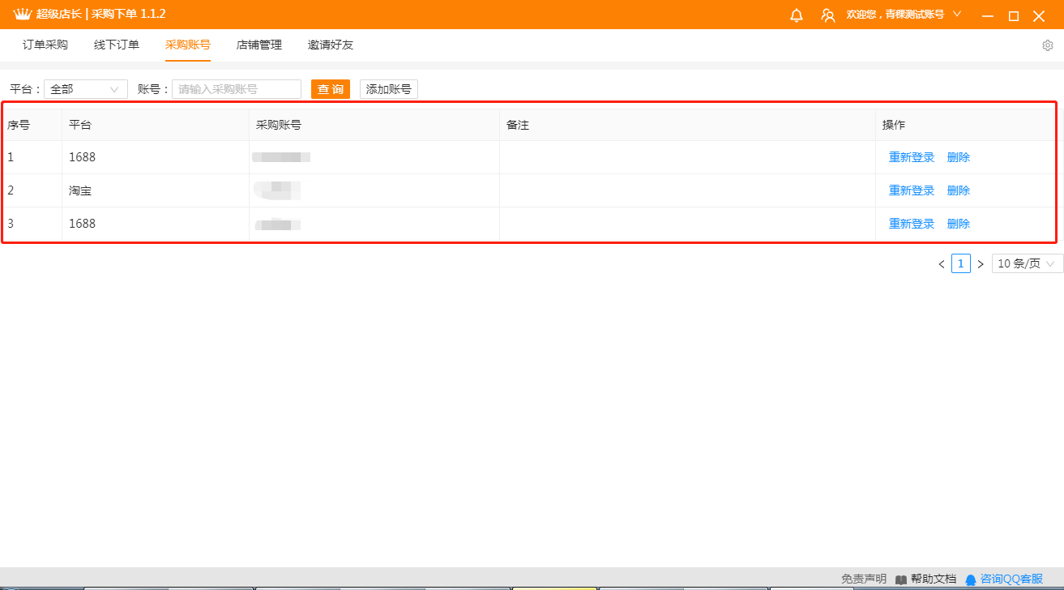The width and height of the screenshot is (1064, 590).
Task: Go to previous page arrow
Action: coord(941,264)
